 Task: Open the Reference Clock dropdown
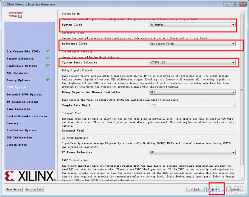pos(192,44)
